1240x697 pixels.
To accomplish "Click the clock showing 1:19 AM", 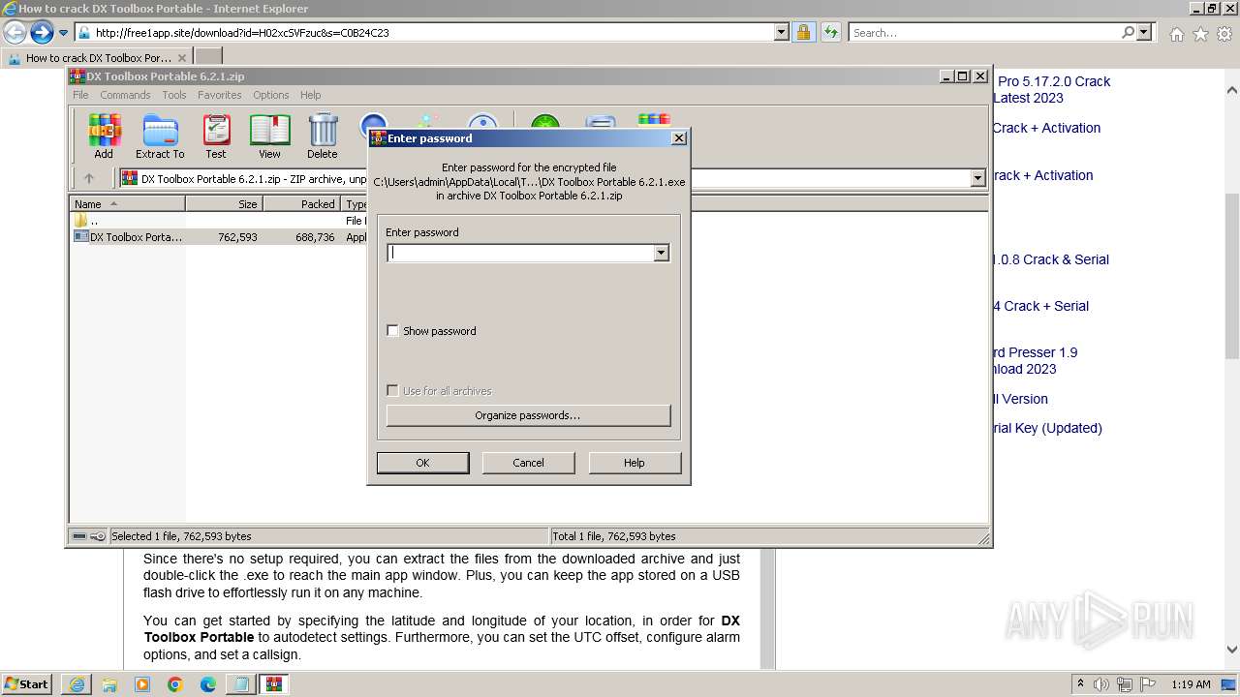I will (1191, 684).
